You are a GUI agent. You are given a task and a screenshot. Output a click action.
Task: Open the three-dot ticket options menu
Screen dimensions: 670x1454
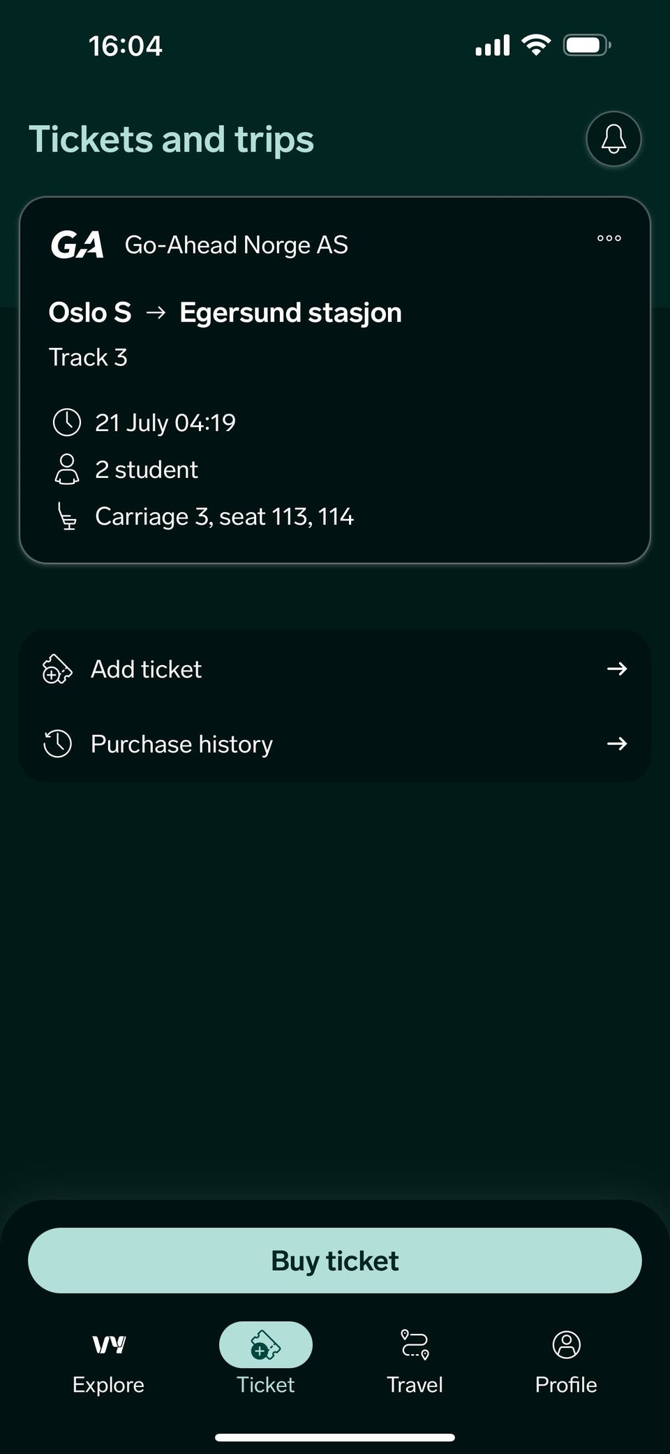[x=609, y=238]
